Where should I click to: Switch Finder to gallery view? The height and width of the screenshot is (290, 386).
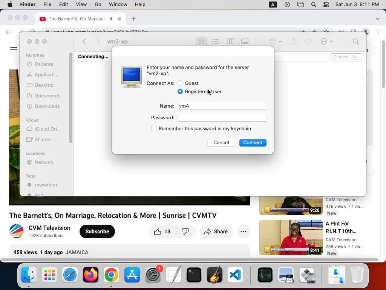pos(245,42)
